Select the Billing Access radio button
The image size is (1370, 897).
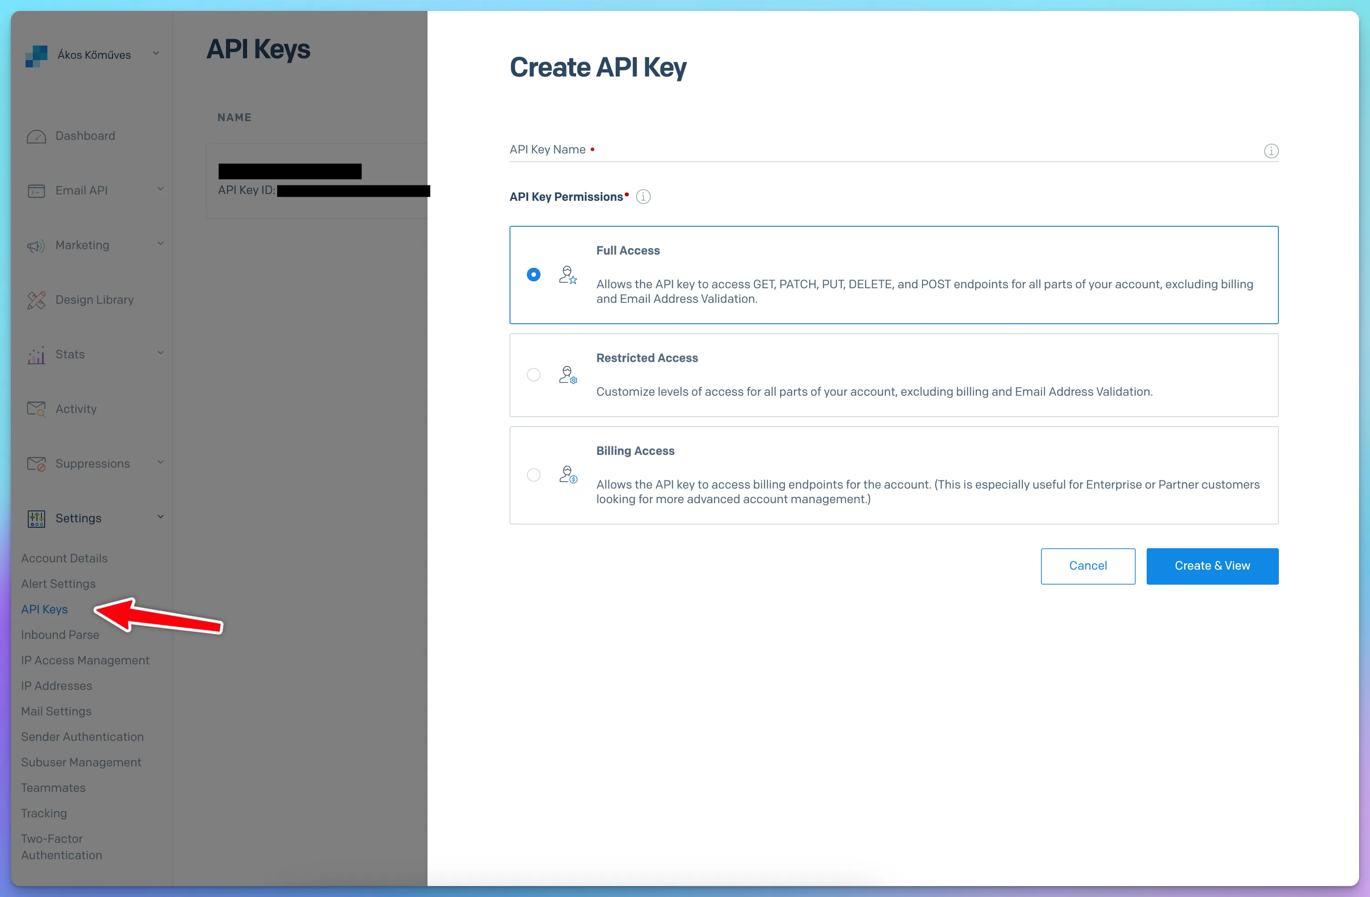pos(534,475)
